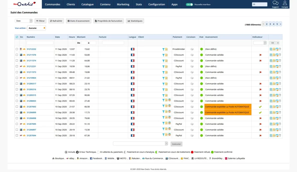Click the orange cloud icon for order 31206899

(x=24, y=112)
